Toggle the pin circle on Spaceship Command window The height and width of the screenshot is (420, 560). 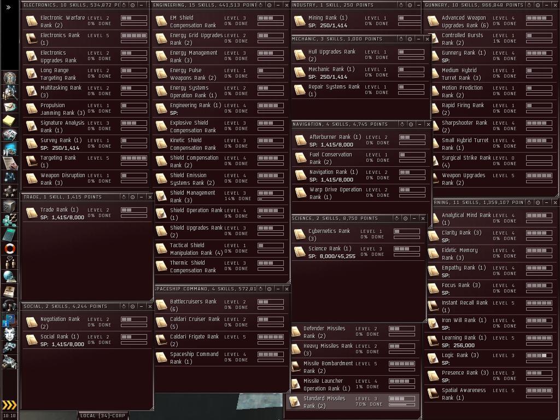click(x=269, y=289)
